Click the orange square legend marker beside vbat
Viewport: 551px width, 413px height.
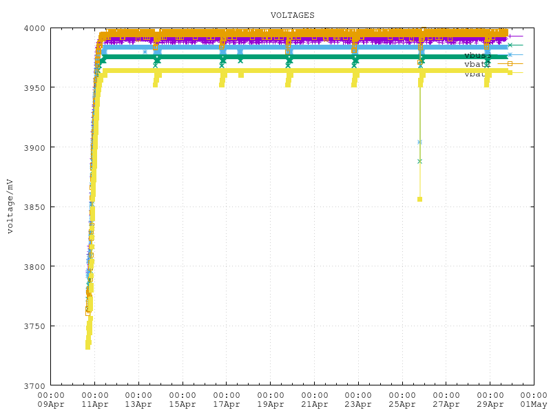tap(510, 63)
